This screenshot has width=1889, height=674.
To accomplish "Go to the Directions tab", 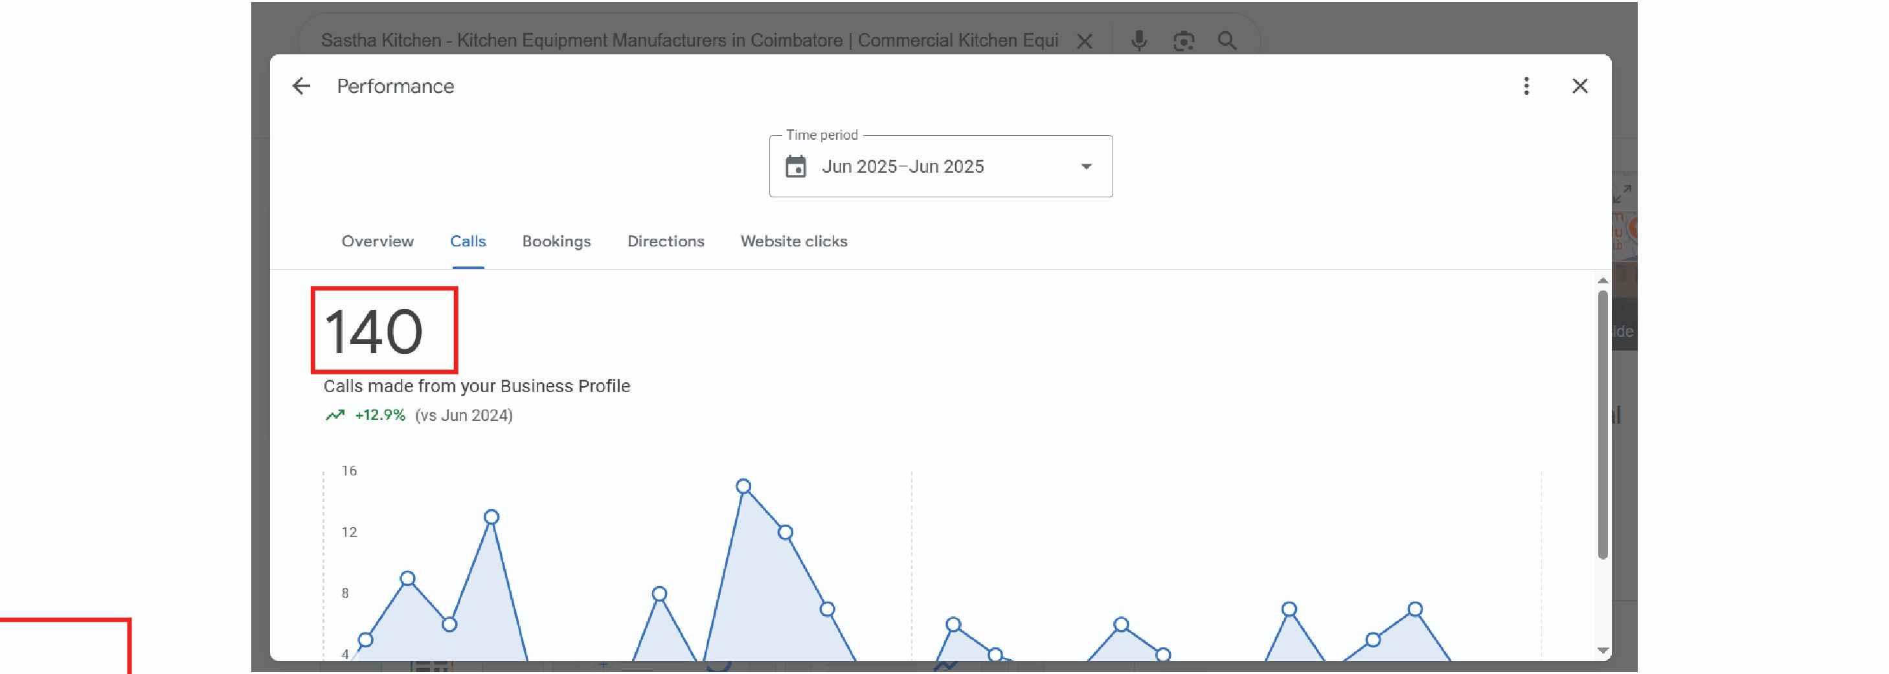I will click(665, 241).
